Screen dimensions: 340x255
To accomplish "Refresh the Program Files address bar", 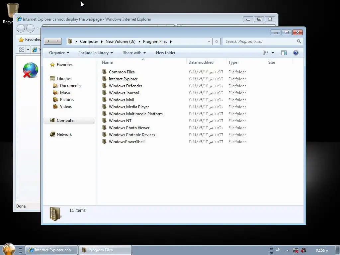I will tap(216, 42).
